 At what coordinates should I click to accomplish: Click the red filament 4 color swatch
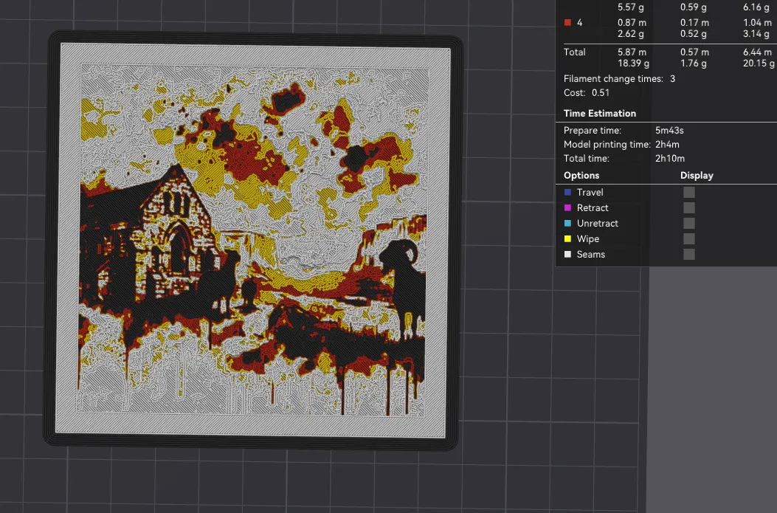point(568,22)
